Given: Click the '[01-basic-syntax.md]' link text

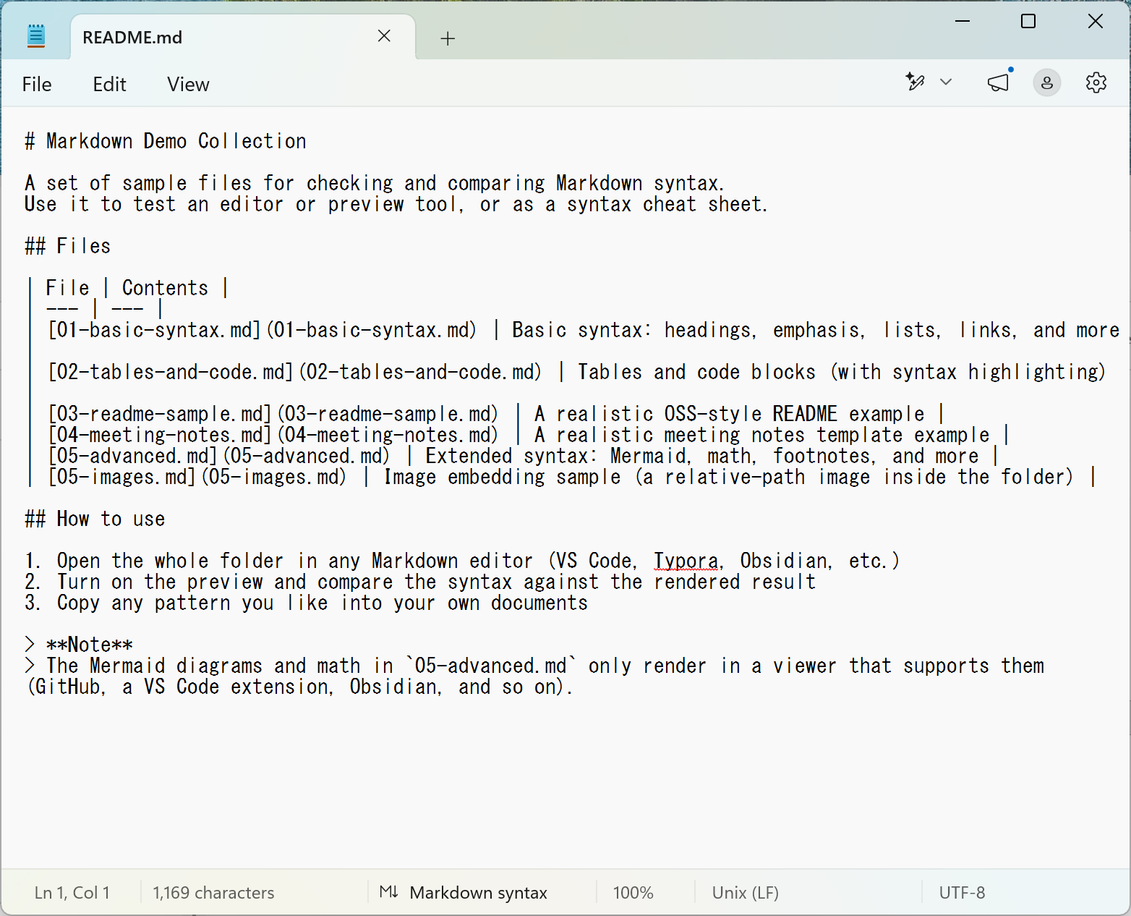Looking at the screenshot, I should click(x=154, y=330).
